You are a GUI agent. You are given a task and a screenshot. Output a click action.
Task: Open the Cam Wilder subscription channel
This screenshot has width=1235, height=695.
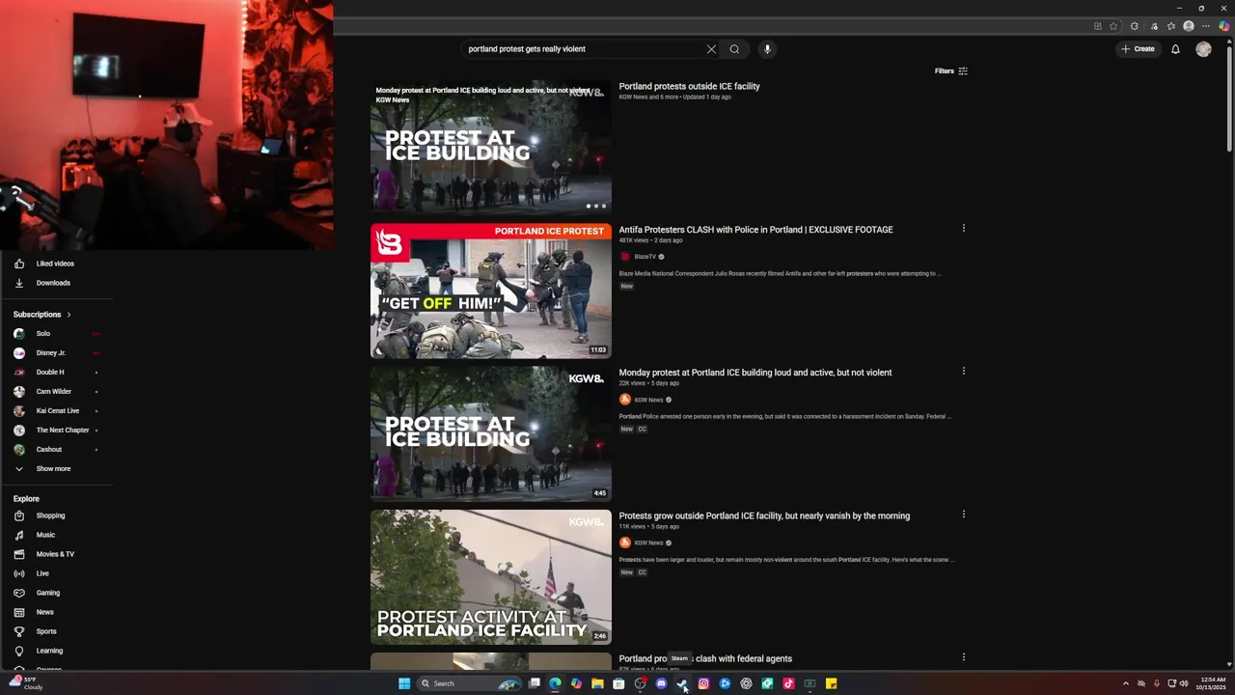tap(54, 392)
